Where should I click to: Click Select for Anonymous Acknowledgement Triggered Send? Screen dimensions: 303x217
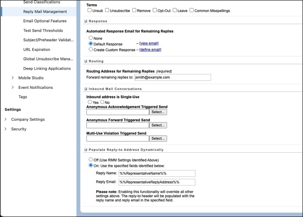click(x=158, y=112)
